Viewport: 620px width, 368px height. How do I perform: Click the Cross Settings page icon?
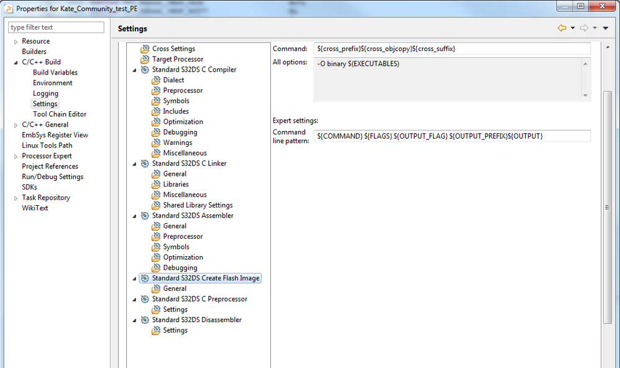tap(145, 48)
